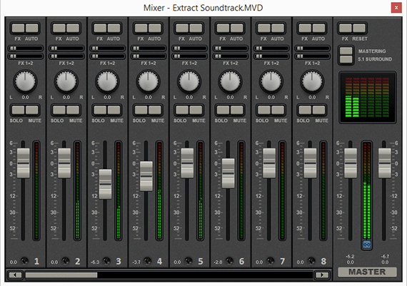Click channel 1 lower FX send slider
This screenshot has width=407, height=286.
[26, 56]
